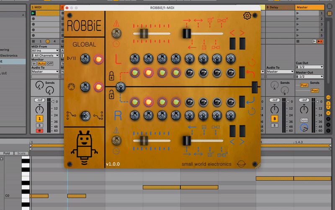335x210 pixels.
Task: Set monitor to In on 1 MIDI
Action: click(34, 63)
